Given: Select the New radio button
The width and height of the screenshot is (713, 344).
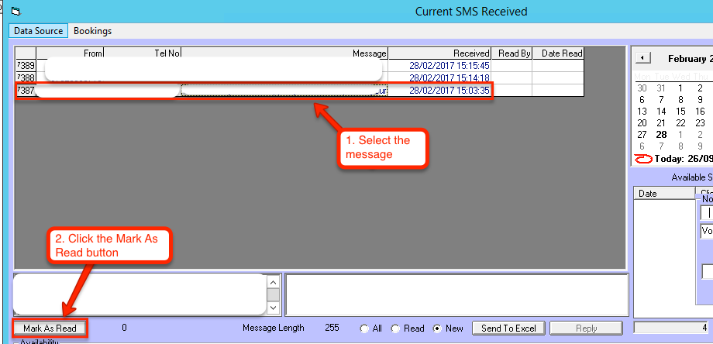Looking at the screenshot, I should click(x=437, y=329).
